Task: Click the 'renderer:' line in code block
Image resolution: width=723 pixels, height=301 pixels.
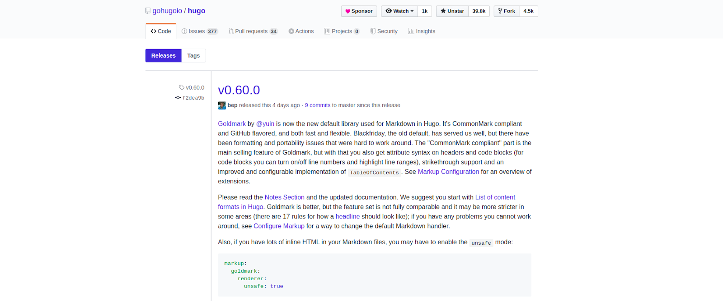Action: coord(252,278)
